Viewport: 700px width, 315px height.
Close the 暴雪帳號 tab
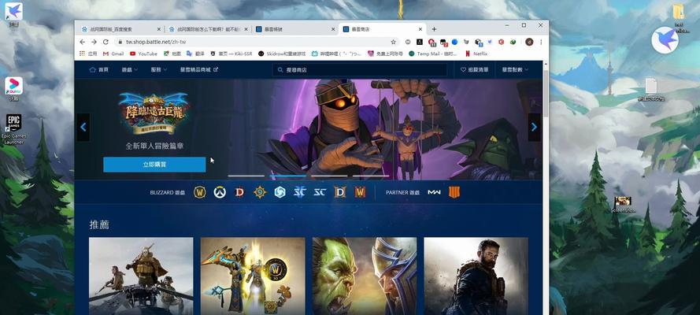pyautogui.click(x=333, y=29)
